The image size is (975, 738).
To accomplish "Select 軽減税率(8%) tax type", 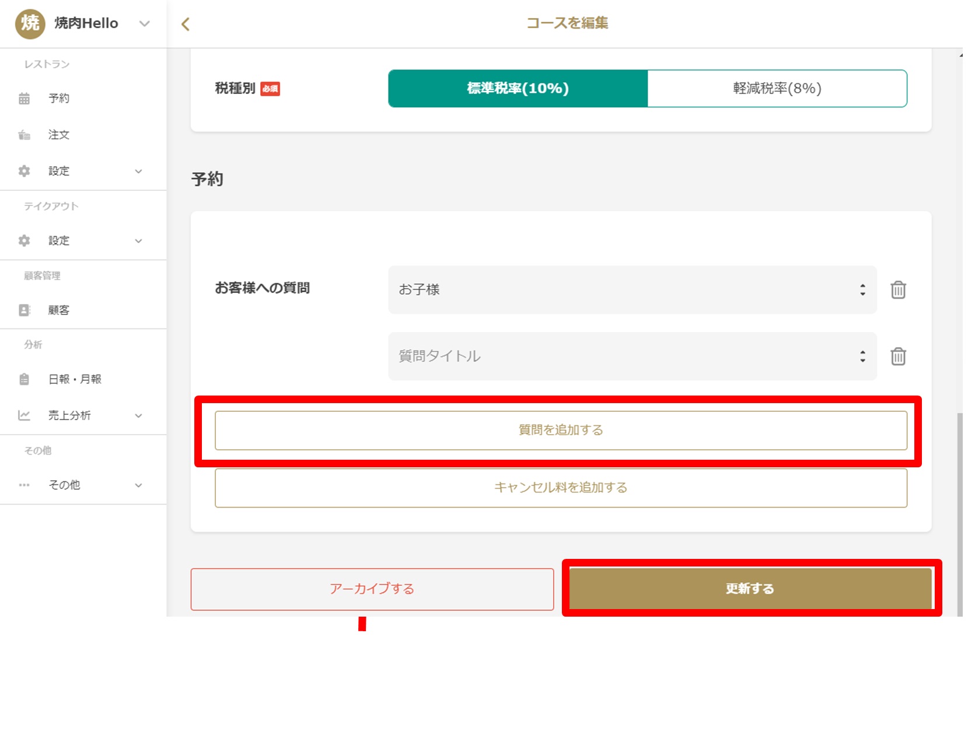I will tap(777, 89).
